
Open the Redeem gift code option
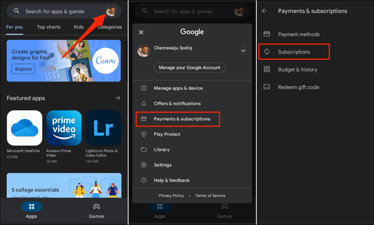tap(298, 87)
